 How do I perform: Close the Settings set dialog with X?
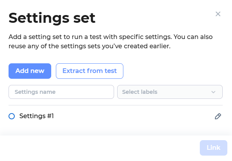(x=218, y=14)
